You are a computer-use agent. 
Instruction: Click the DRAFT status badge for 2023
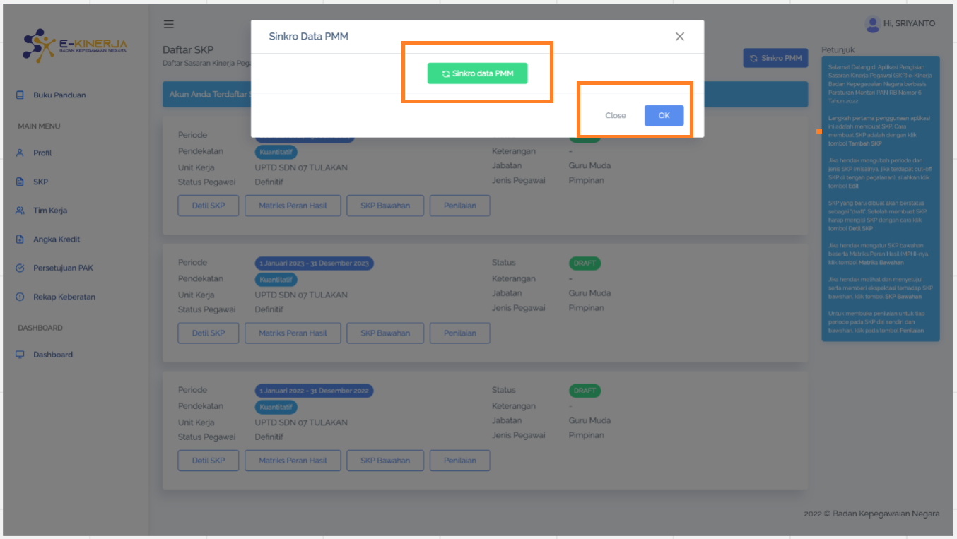pos(585,263)
